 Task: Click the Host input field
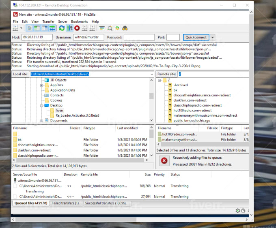(x=37, y=37)
